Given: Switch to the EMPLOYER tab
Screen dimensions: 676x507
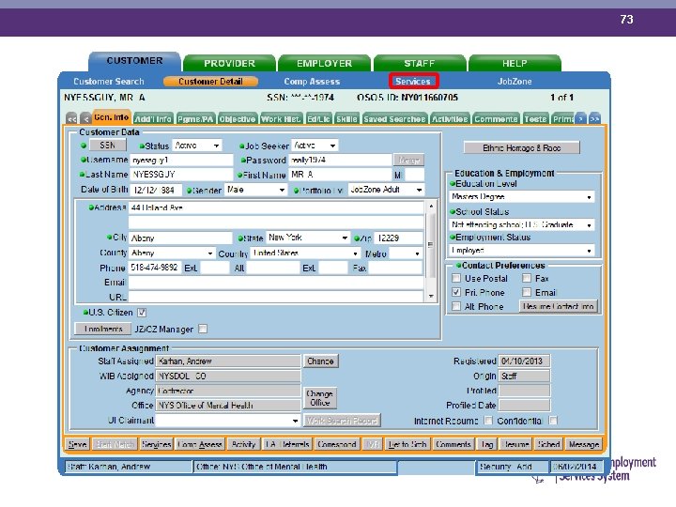Looking at the screenshot, I should (x=324, y=64).
